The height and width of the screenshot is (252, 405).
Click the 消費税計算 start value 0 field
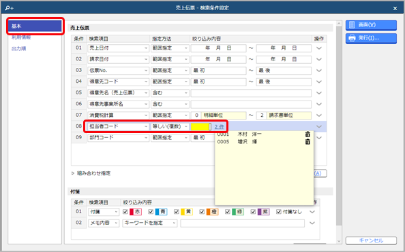196,115
